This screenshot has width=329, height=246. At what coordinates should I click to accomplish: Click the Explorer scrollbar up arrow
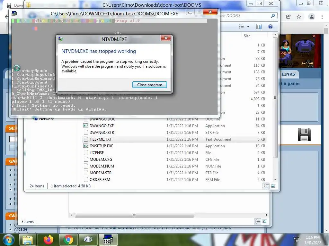coord(275,35)
